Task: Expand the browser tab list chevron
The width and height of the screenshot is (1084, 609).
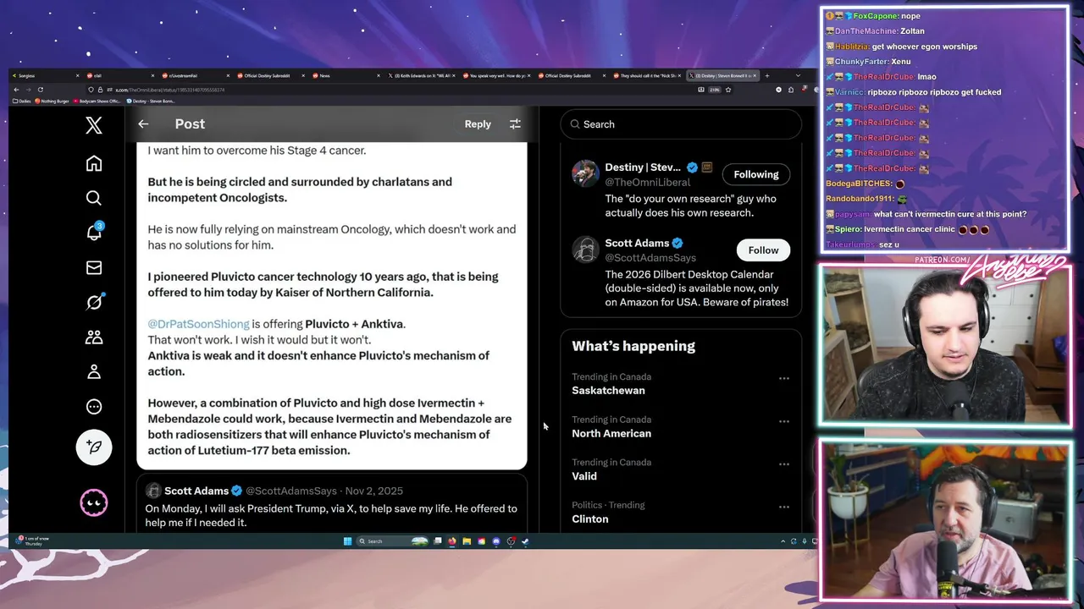Action: pyautogui.click(x=799, y=75)
